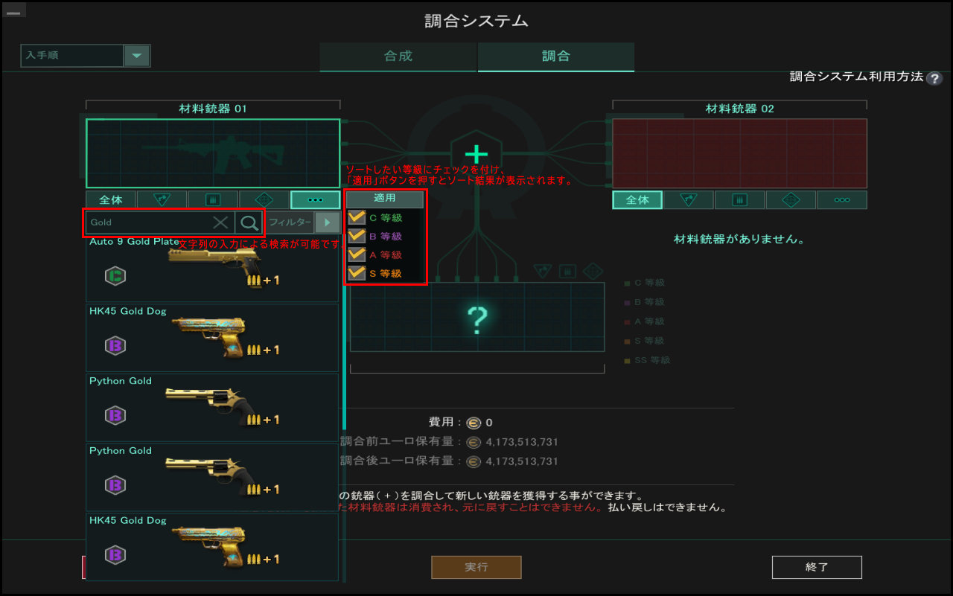Expand filter panel with フィルター arrow button
Viewport: 953px width, 596px height.
[x=327, y=222]
